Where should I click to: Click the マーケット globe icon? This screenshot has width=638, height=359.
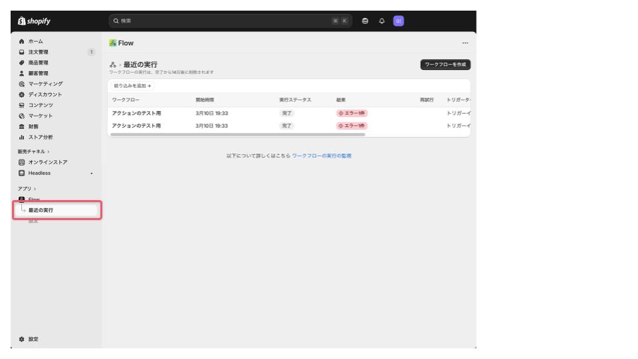[21, 116]
